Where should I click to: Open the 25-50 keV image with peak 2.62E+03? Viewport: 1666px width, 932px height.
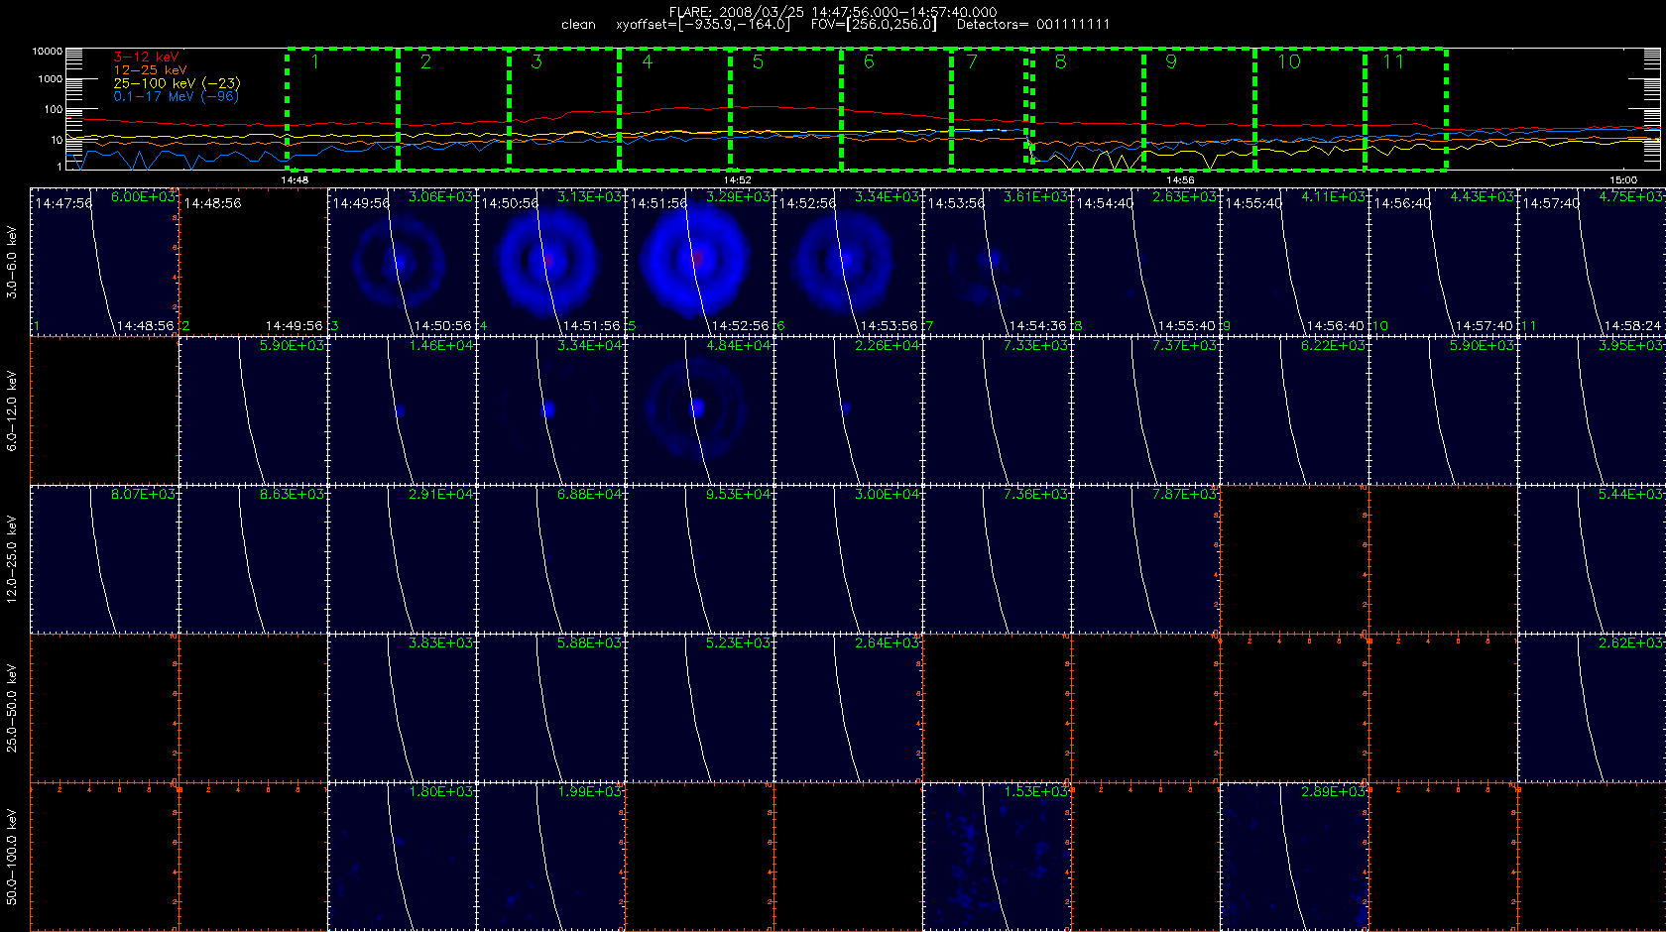pyautogui.click(x=1592, y=708)
